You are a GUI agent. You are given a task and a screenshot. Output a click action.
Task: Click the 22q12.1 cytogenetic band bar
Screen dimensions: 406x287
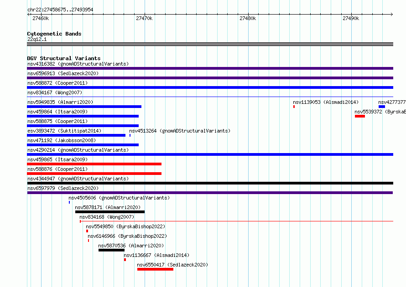[210, 44]
